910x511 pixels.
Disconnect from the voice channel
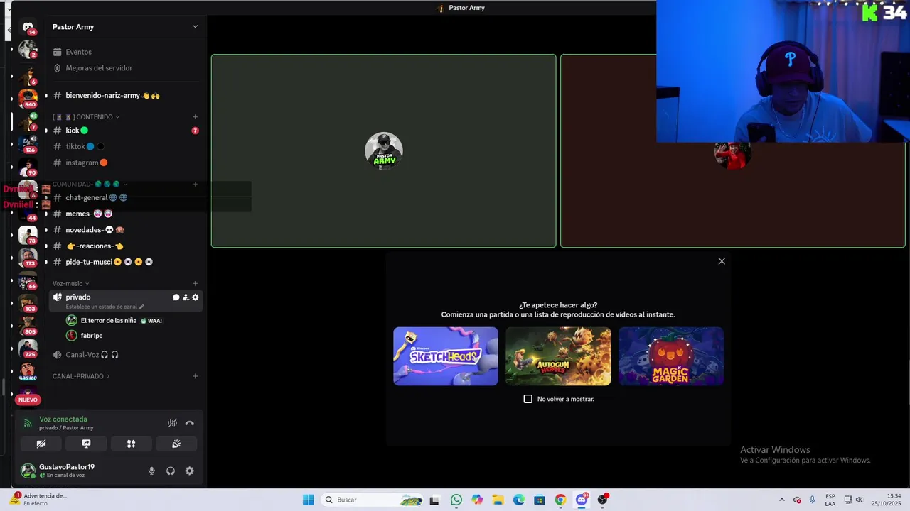pos(190,423)
